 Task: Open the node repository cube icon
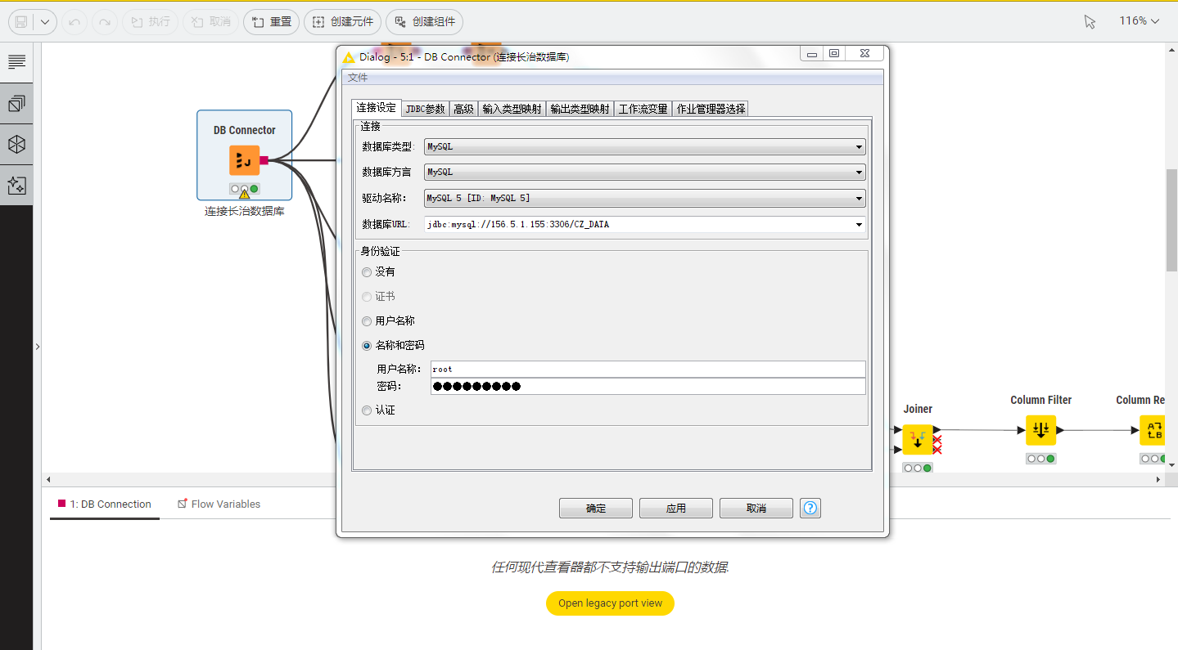(16, 145)
